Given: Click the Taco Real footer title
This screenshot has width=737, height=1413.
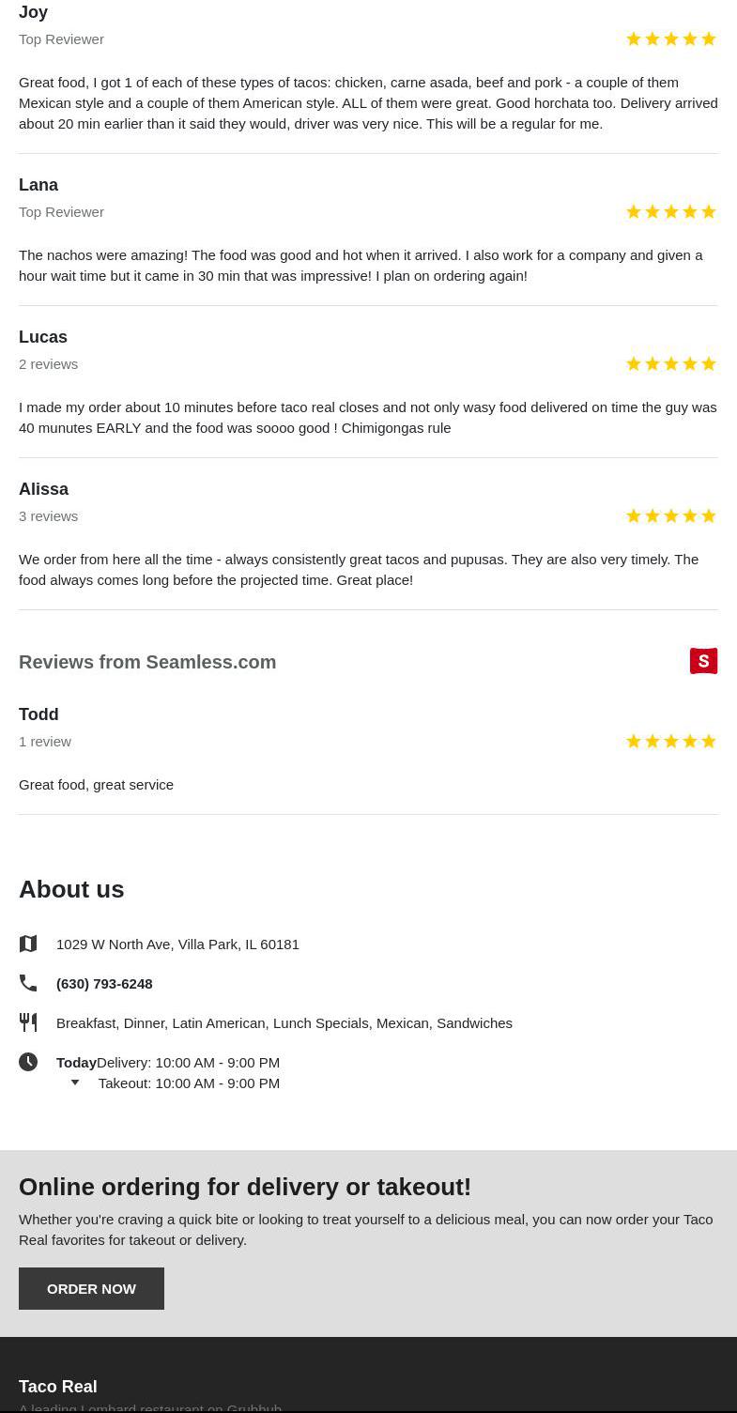Looking at the screenshot, I should pos(58,1387).
